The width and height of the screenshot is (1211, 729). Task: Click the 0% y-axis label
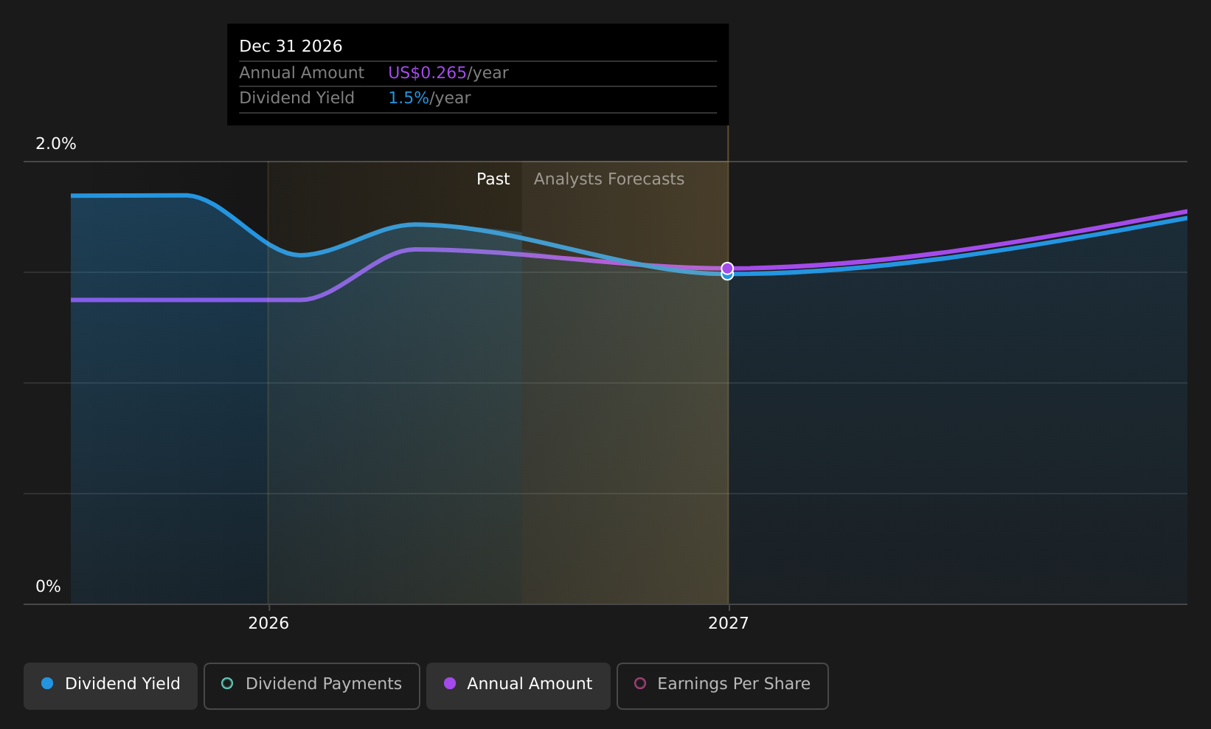coord(48,587)
